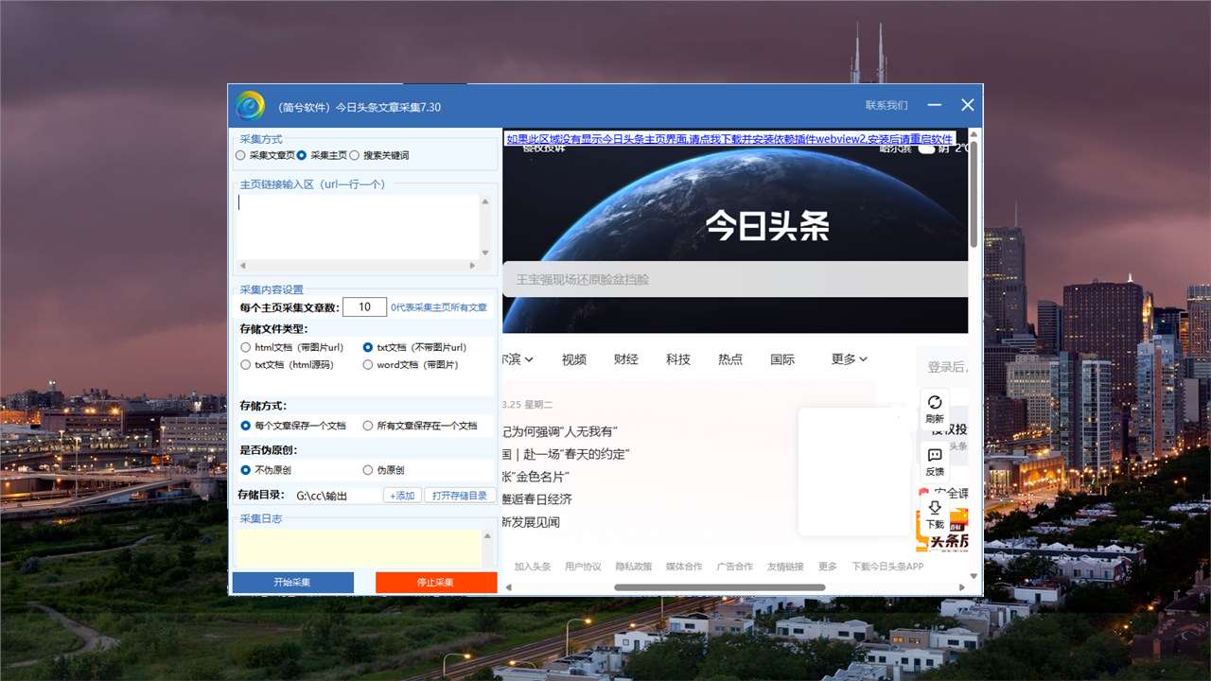Click the 打开存储目录 button
This screenshot has width=1211, height=681.
point(460,496)
